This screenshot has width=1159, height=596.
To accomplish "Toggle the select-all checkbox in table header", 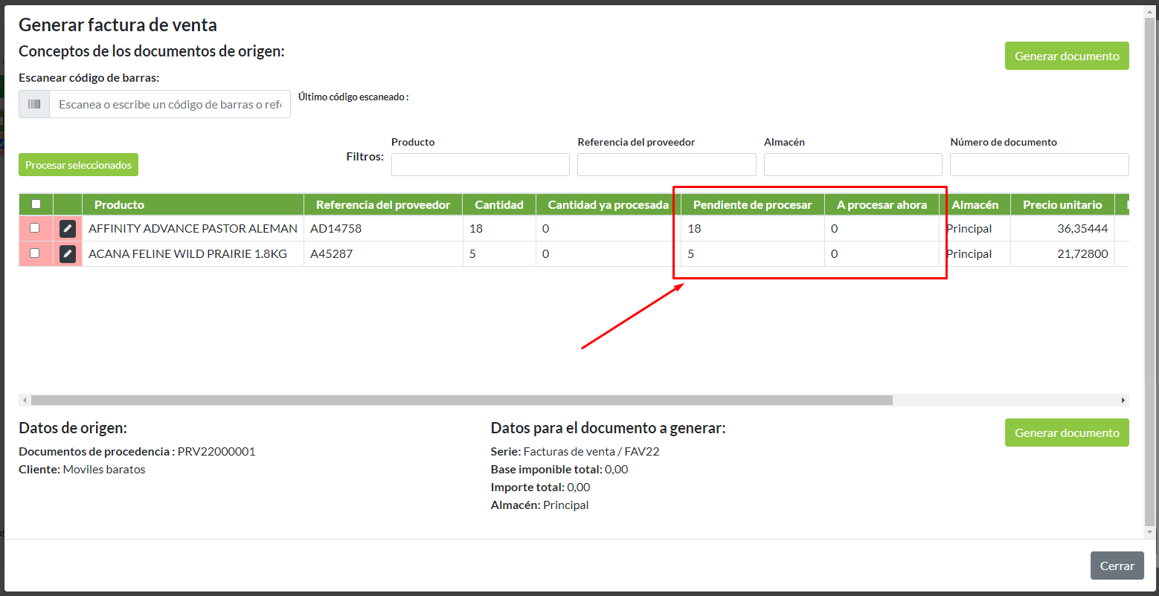I will click(x=36, y=204).
